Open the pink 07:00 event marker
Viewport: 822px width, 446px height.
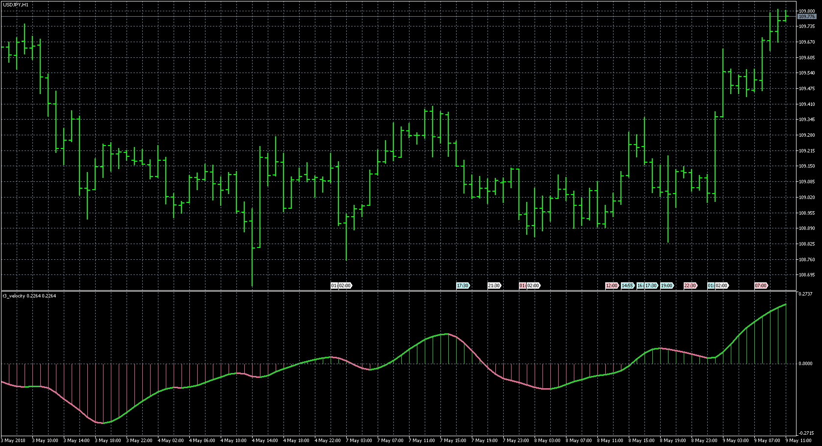[x=761, y=286]
